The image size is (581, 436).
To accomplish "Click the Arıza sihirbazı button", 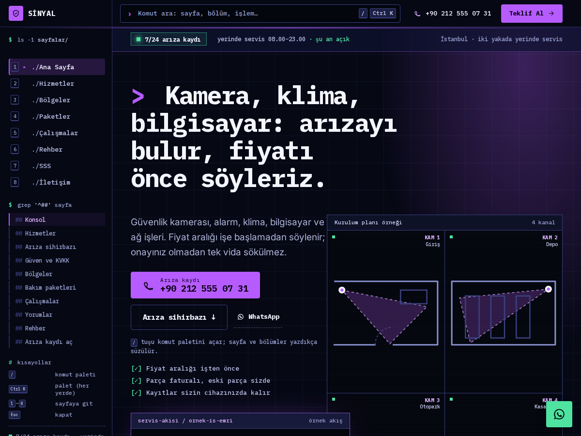I will (x=179, y=317).
